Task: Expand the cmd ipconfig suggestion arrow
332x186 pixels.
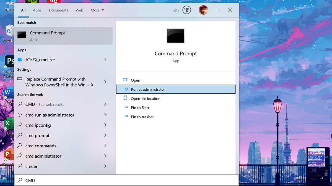Action: pos(105,125)
